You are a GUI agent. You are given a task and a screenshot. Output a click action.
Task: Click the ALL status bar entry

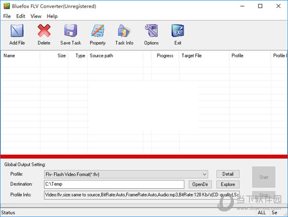(x=262, y=213)
